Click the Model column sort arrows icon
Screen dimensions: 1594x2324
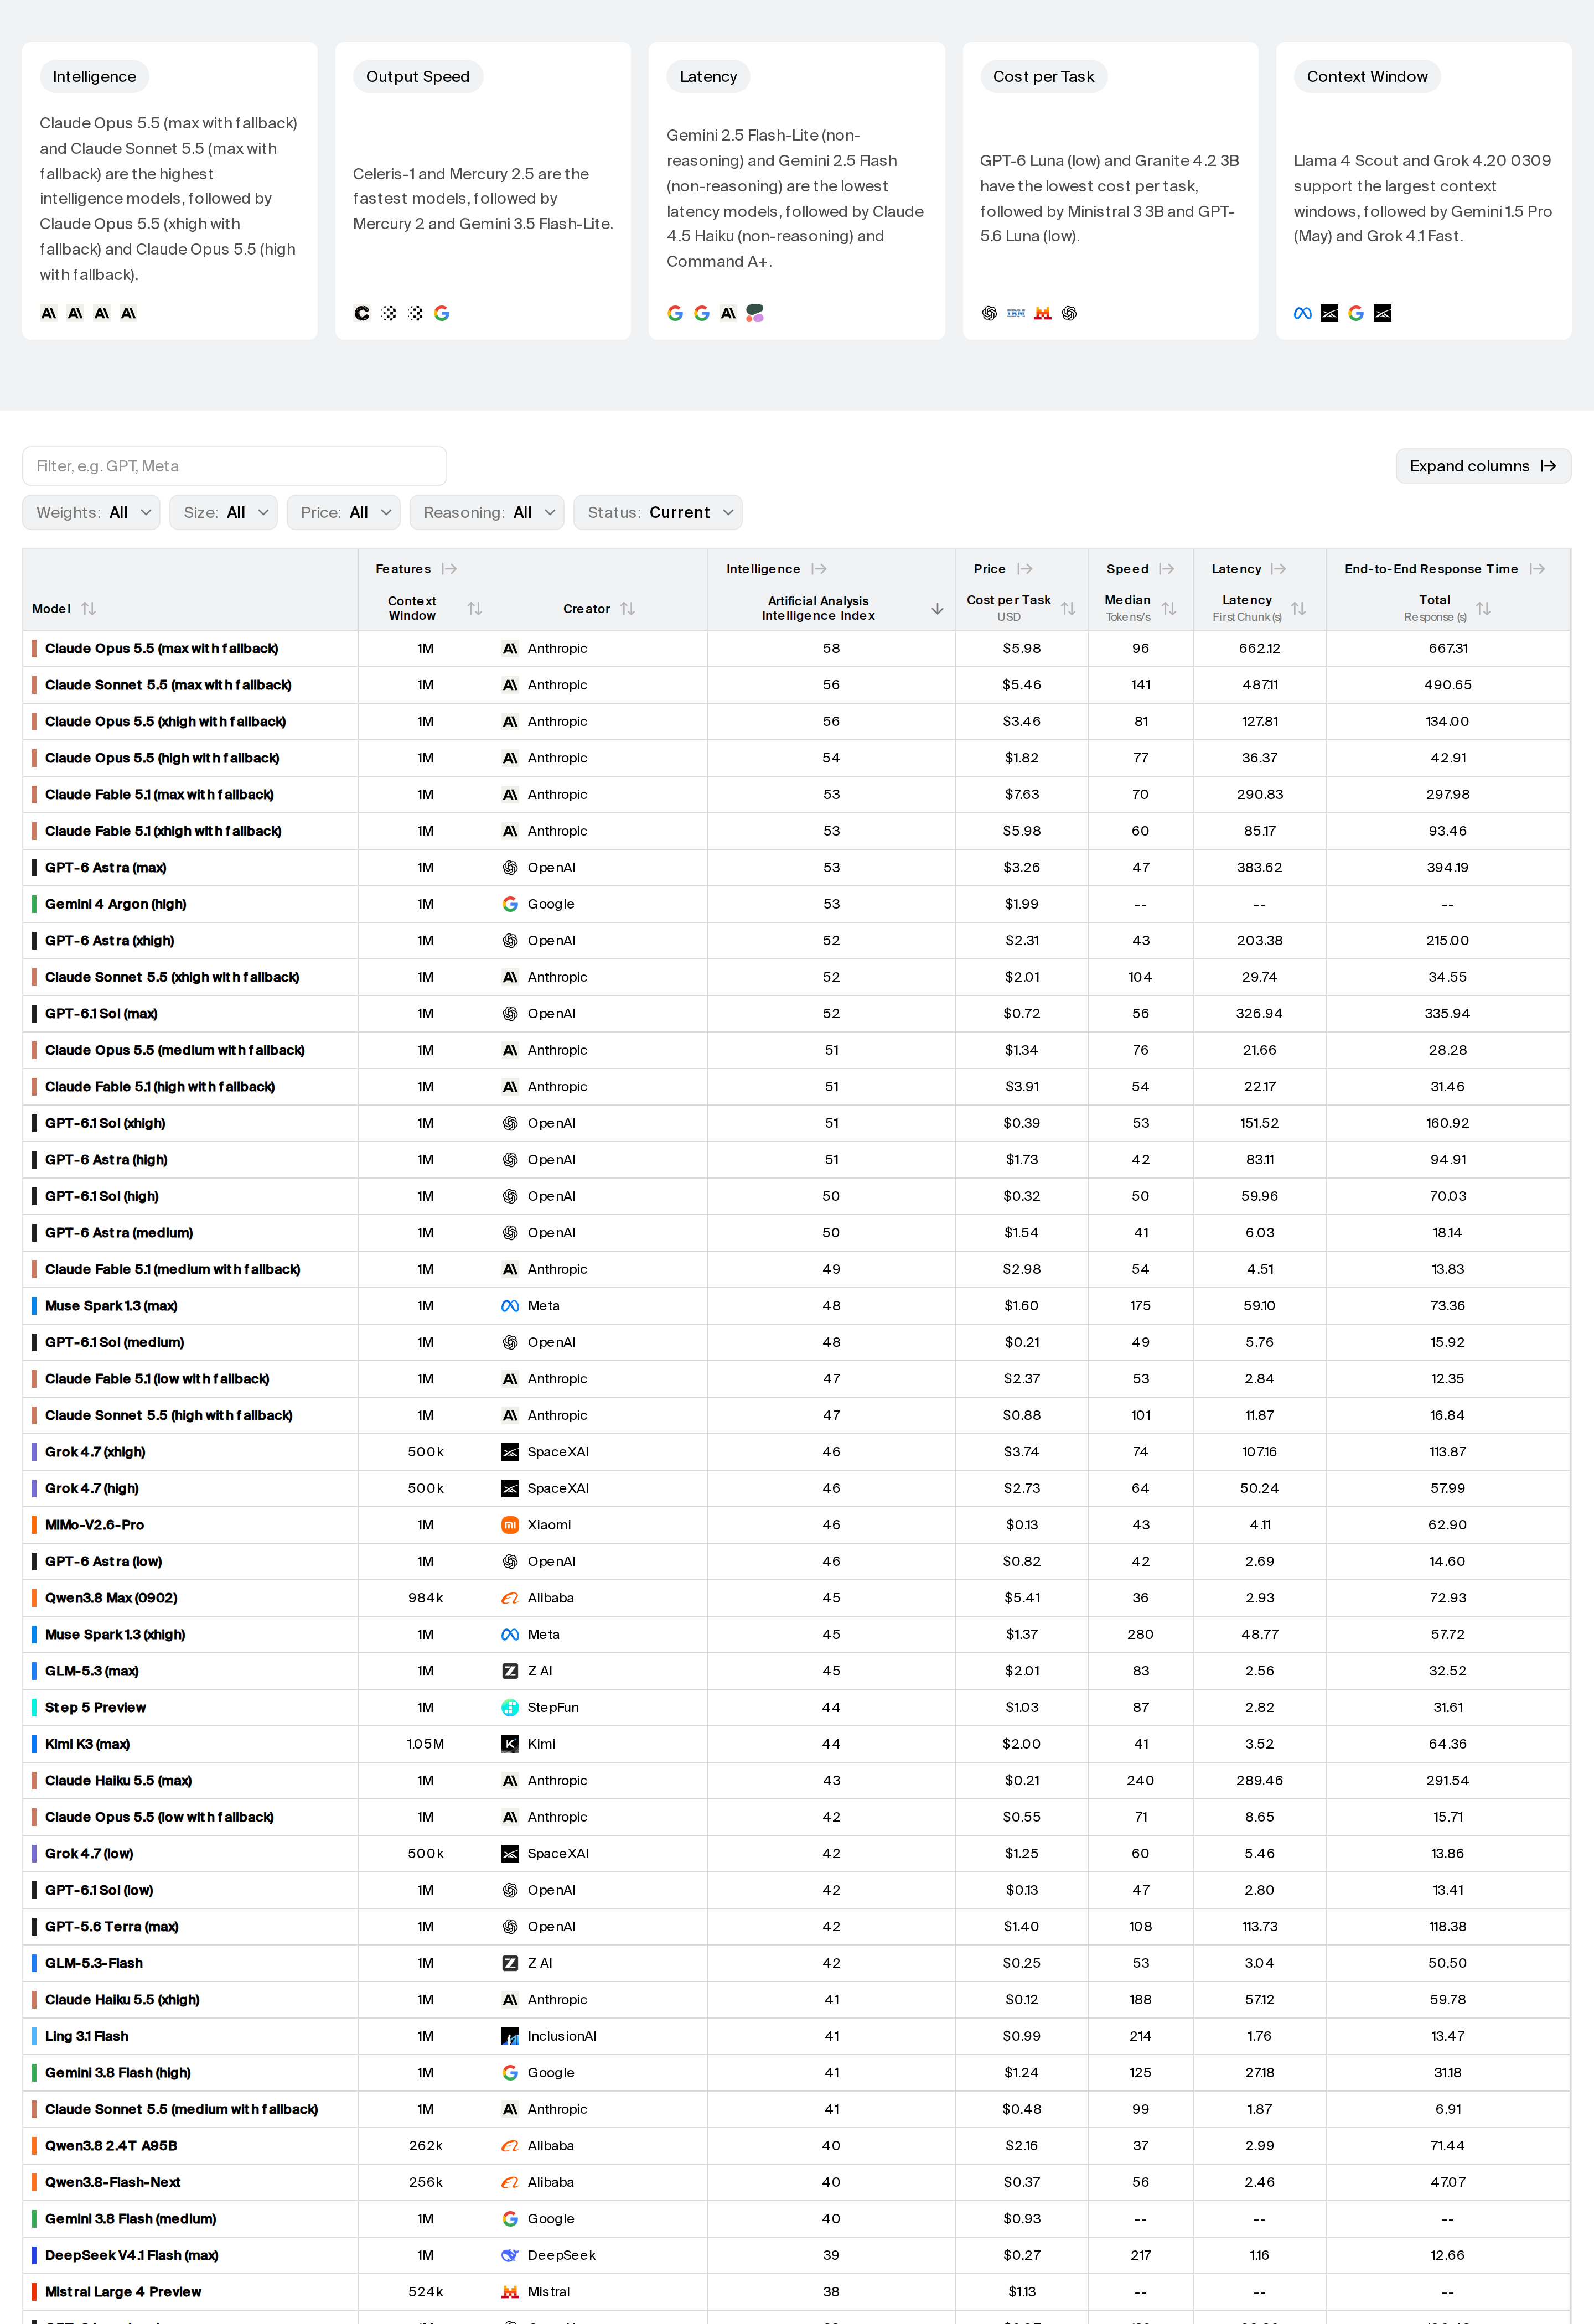[89, 608]
